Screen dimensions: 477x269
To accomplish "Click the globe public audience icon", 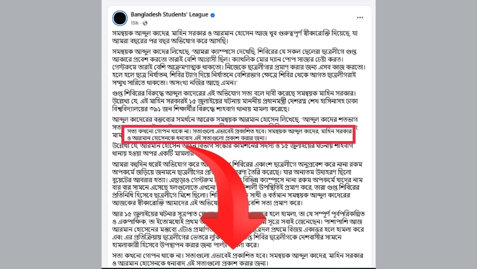I will (145, 23).
